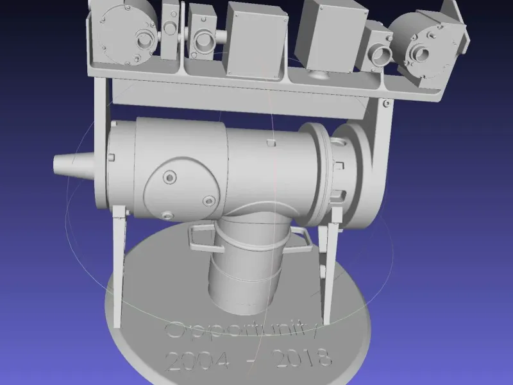Click the engraved "2004 - 2018" text
Viewport: 513px width, 385px height.
(248, 359)
